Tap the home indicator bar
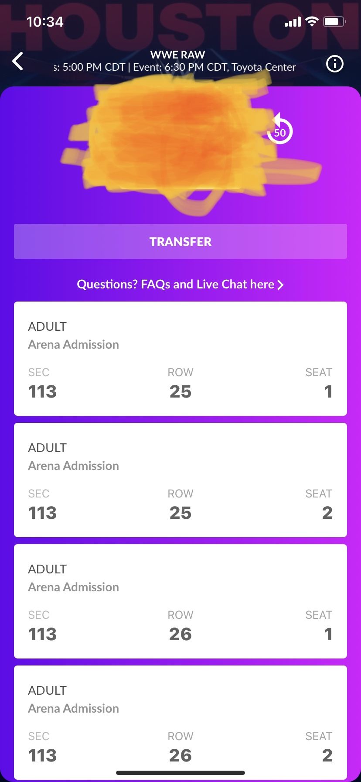 coord(180,773)
